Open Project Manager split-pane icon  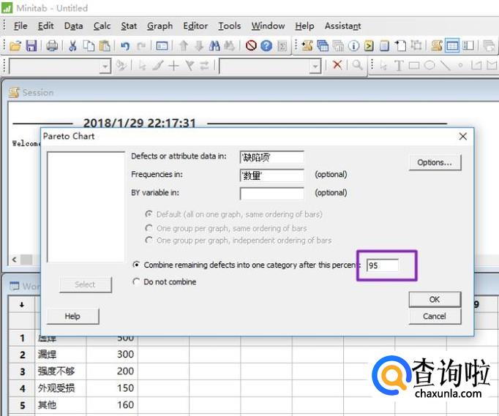pos(468,46)
